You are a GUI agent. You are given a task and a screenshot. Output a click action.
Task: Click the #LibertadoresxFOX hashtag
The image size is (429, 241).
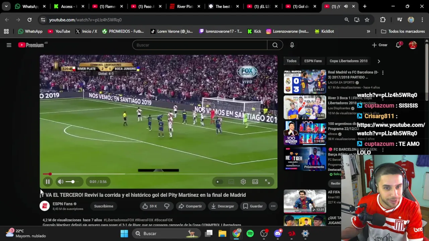click(119, 220)
